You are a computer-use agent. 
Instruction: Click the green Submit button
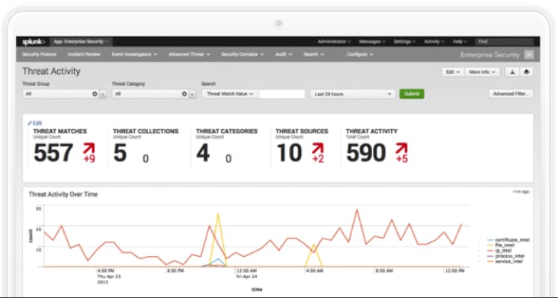(x=412, y=94)
